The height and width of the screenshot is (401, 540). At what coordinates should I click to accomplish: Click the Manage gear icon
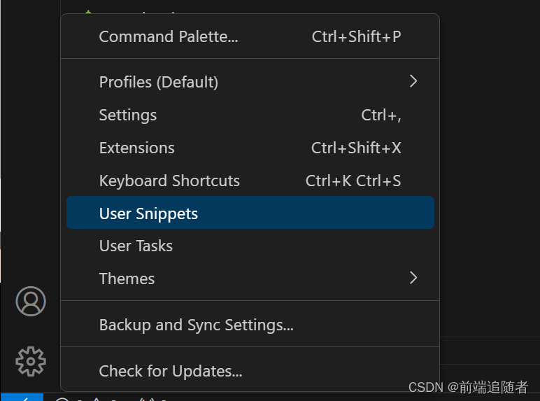coord(31,361)
